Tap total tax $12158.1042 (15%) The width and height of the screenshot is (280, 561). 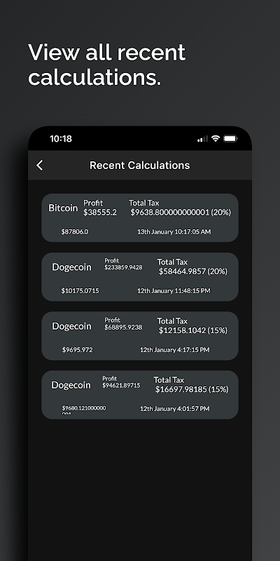pyautogui.click(x=193, y=330)
